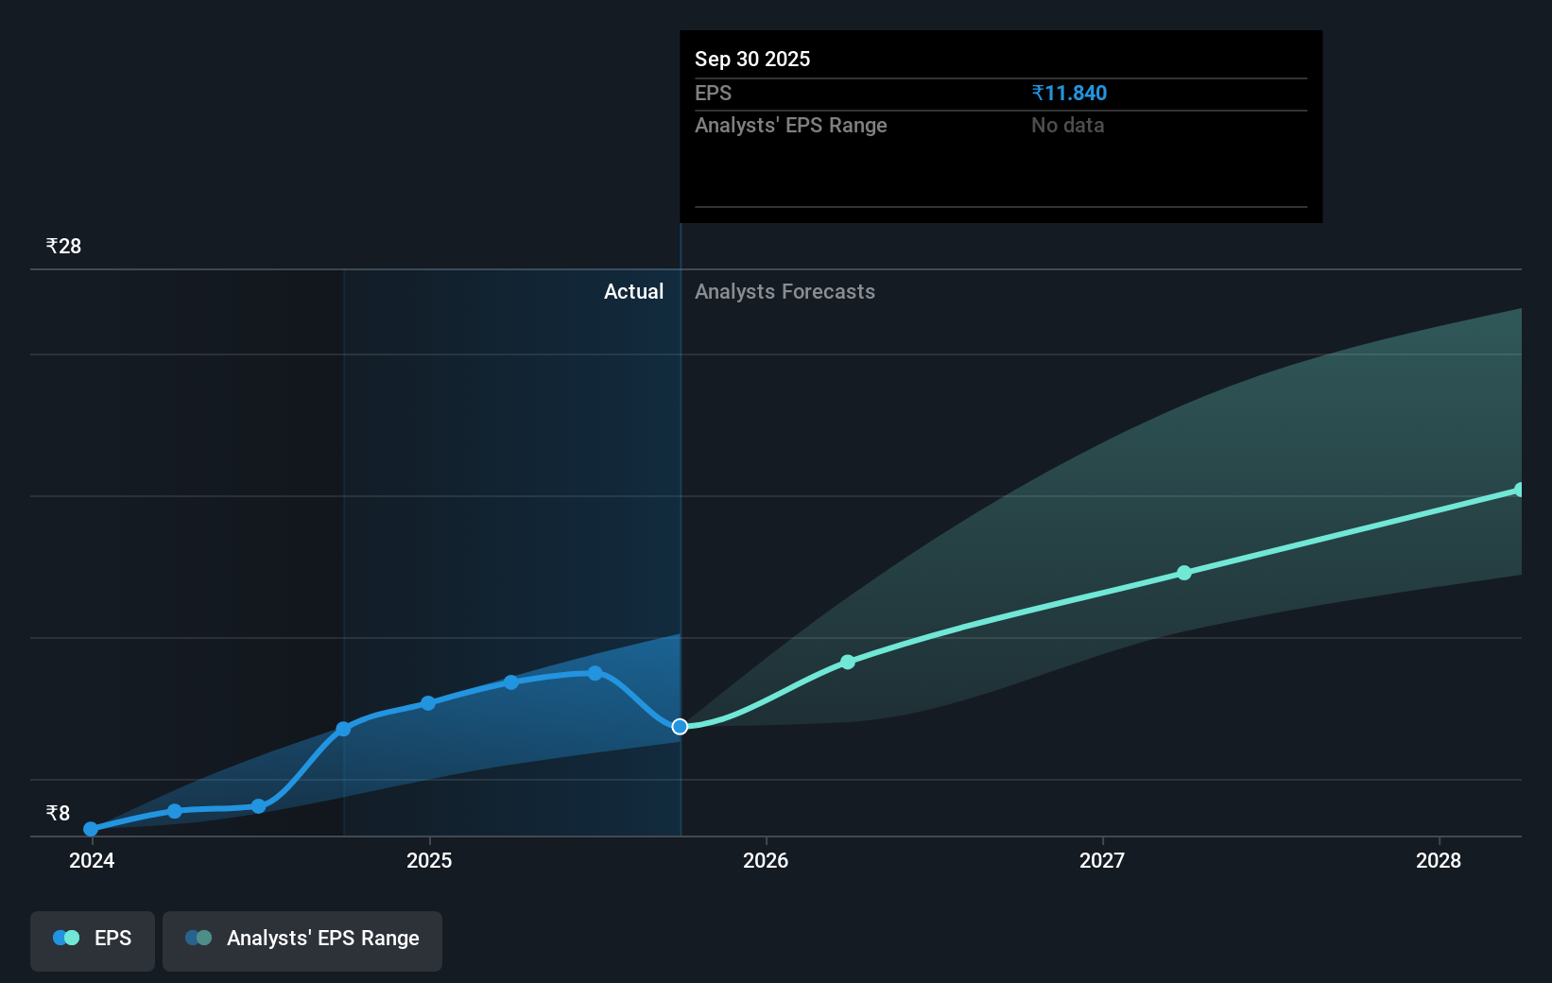Click the 2027 forecast EPS marker
This screenshot has width=1552, height=983.
pyautogui.click(x=1184, y=573)
